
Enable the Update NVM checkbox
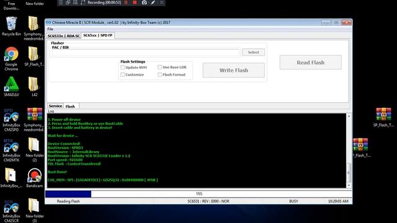123,68
